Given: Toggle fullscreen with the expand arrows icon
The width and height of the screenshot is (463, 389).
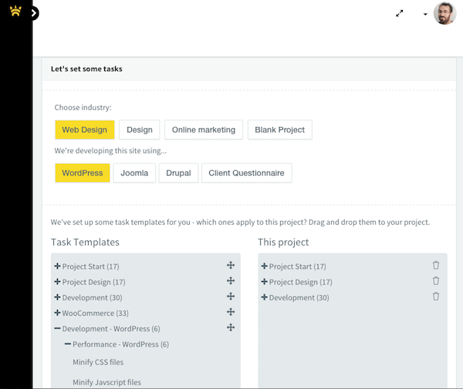Looking at the screenshot, I should (399, 13).
